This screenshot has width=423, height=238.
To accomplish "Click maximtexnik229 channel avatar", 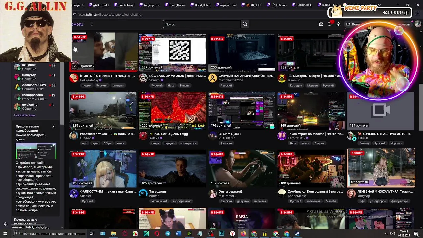I will pos(212,78).
